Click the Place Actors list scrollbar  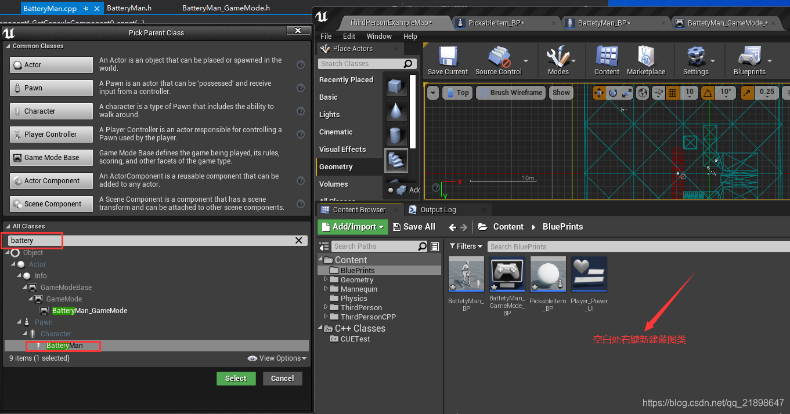point(413,111)
